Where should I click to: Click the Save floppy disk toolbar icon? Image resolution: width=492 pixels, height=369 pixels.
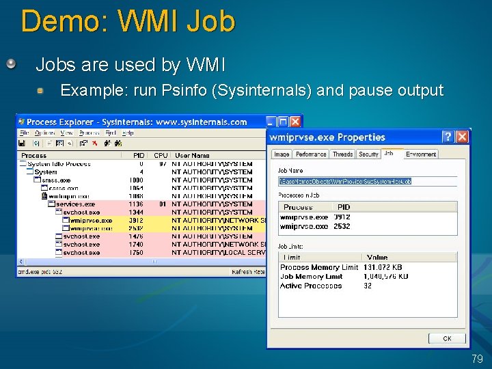pyautogui.click(x=22, y=143)
